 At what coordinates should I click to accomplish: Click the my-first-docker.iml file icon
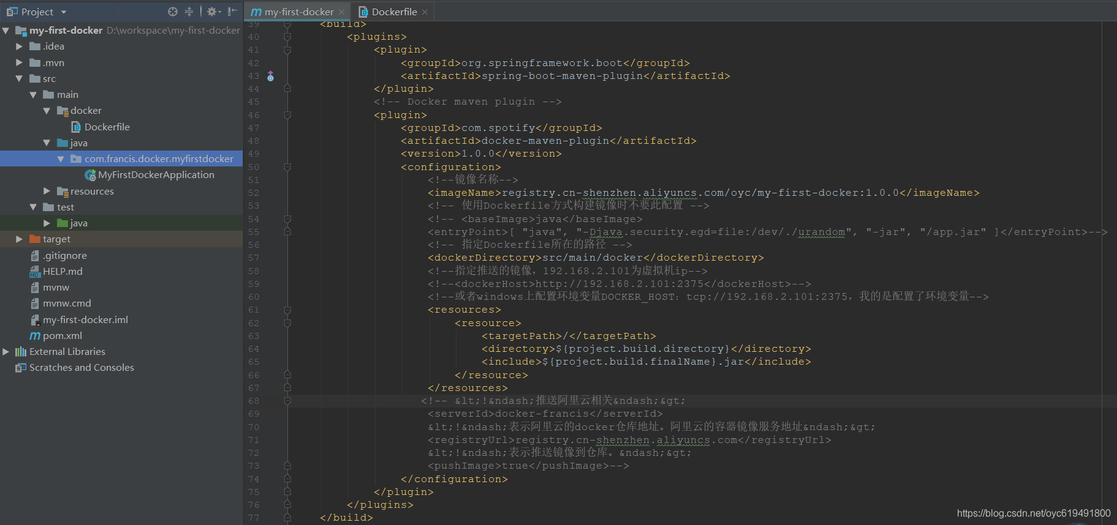(35, 320)
